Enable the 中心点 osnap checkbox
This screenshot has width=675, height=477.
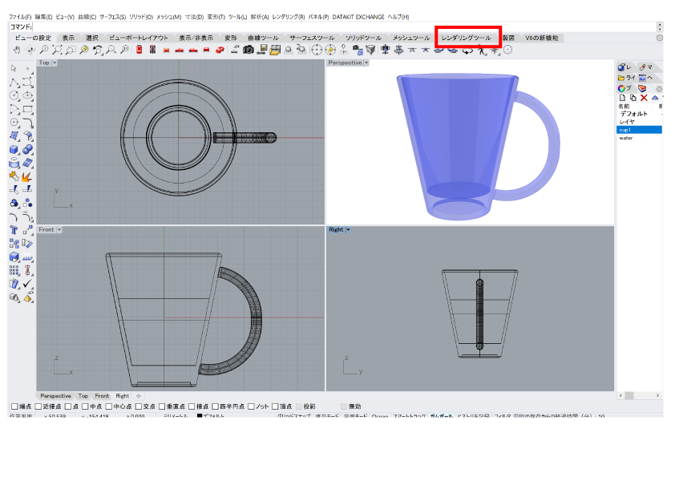pyautogui.click(x=109, y=406)
